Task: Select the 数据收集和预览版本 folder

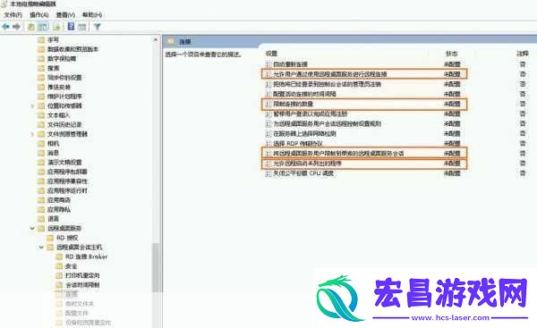Action: coord(72,49)
